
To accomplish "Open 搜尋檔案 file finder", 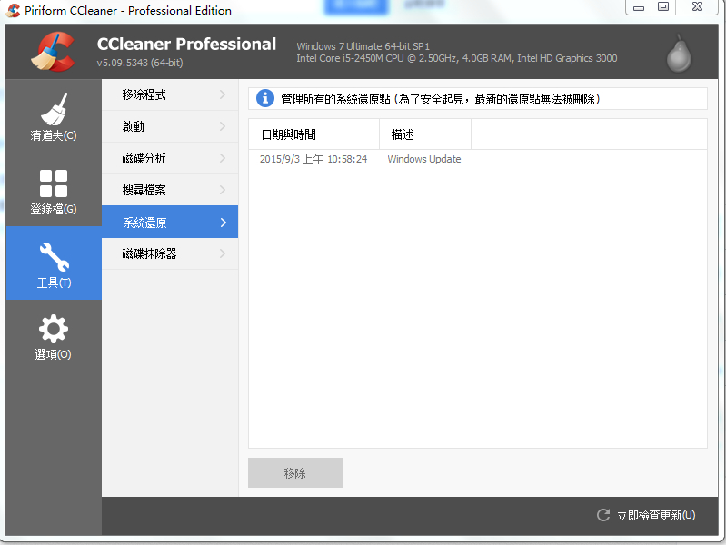I will [170, 190].
